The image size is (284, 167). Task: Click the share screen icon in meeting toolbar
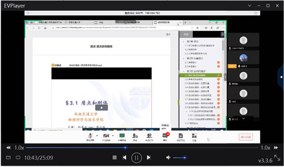[x=122, y=136]
